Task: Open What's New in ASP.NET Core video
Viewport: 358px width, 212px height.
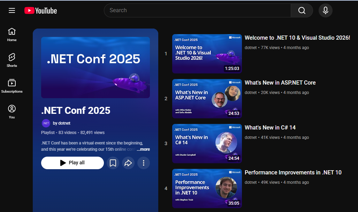Action: 280,83
